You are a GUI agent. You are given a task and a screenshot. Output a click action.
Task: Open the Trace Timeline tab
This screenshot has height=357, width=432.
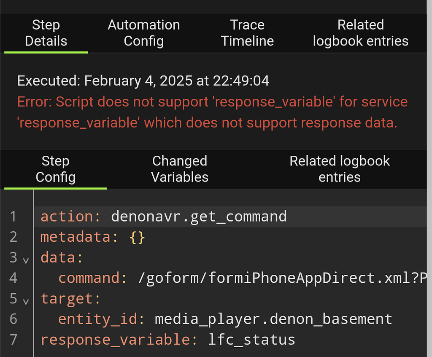(x=247, y=33)
